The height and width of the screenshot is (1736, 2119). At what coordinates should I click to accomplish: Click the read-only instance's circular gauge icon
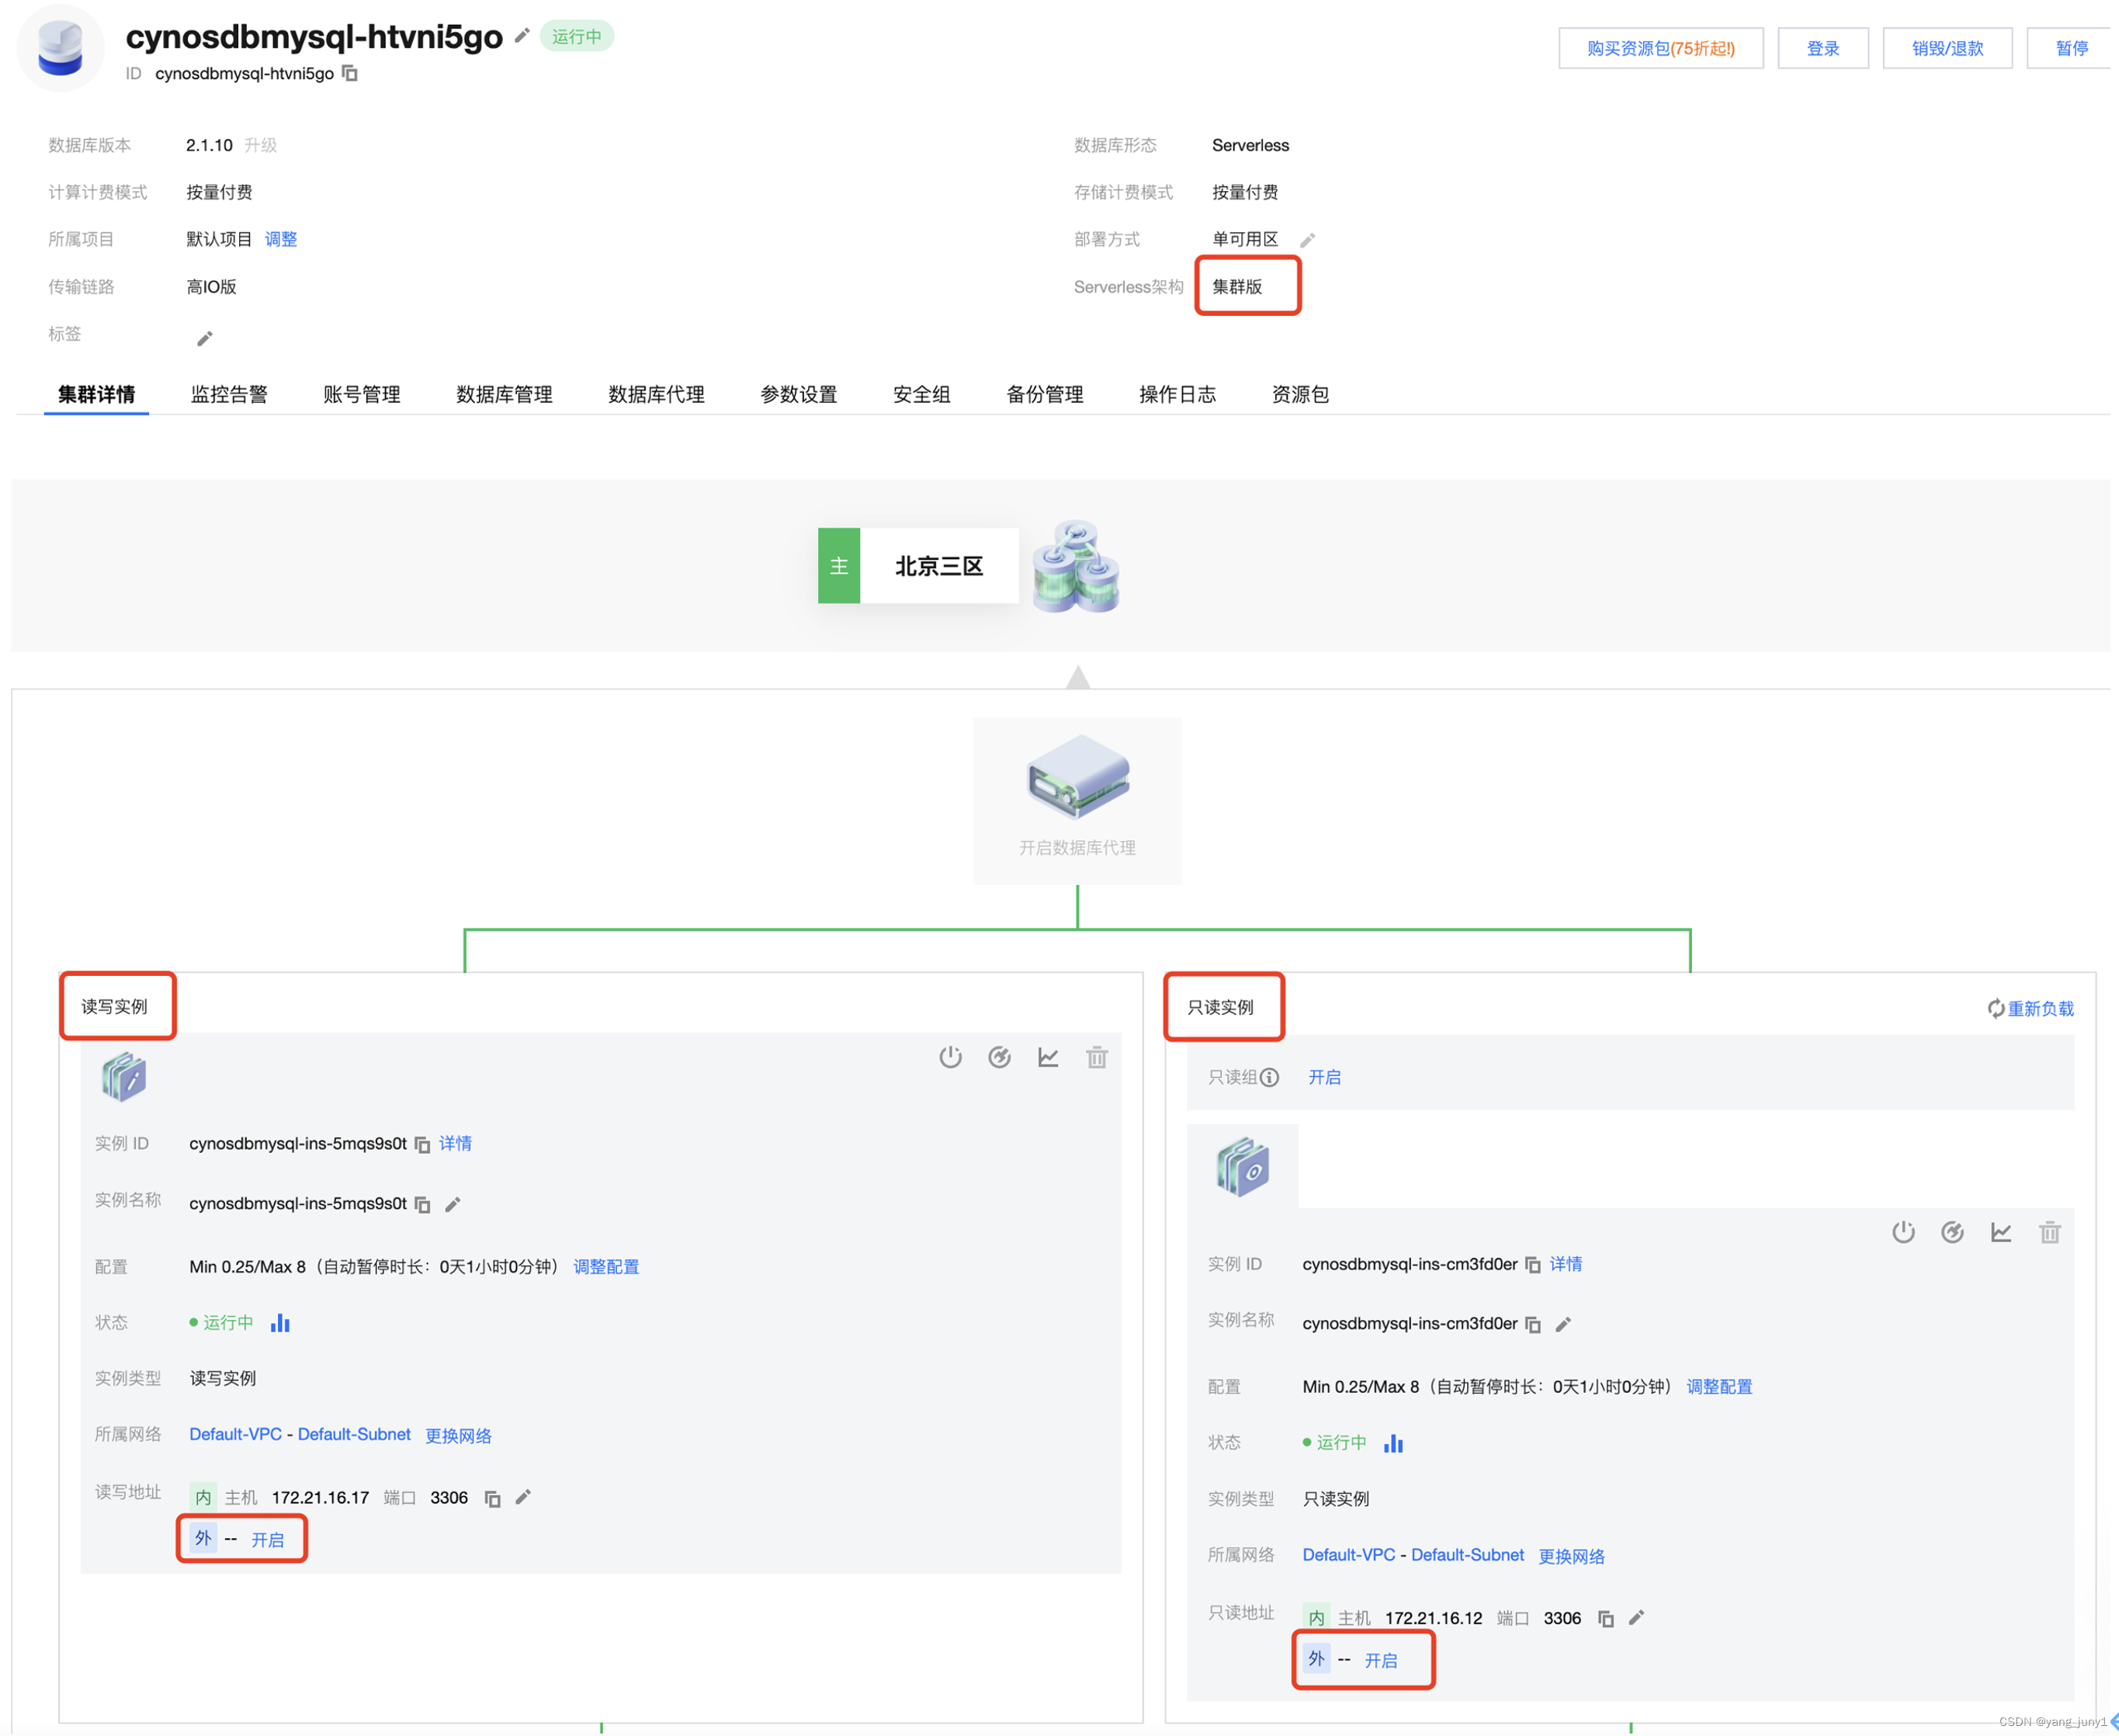[x=1953, y=1232]
